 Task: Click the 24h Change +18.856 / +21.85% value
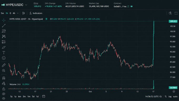[53, 6]
